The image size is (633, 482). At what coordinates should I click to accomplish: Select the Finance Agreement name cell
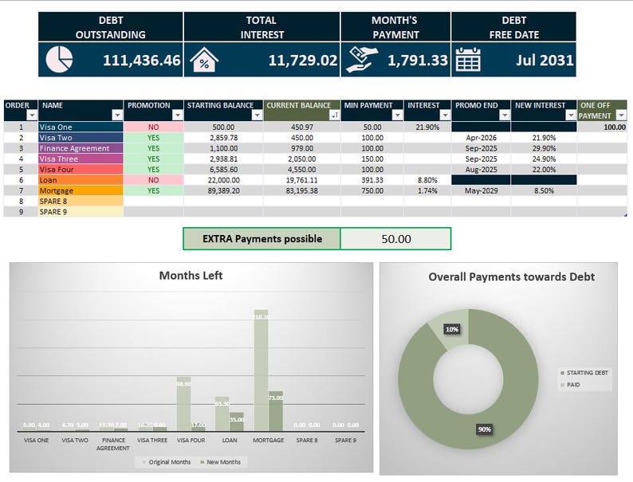pos(81,148)
